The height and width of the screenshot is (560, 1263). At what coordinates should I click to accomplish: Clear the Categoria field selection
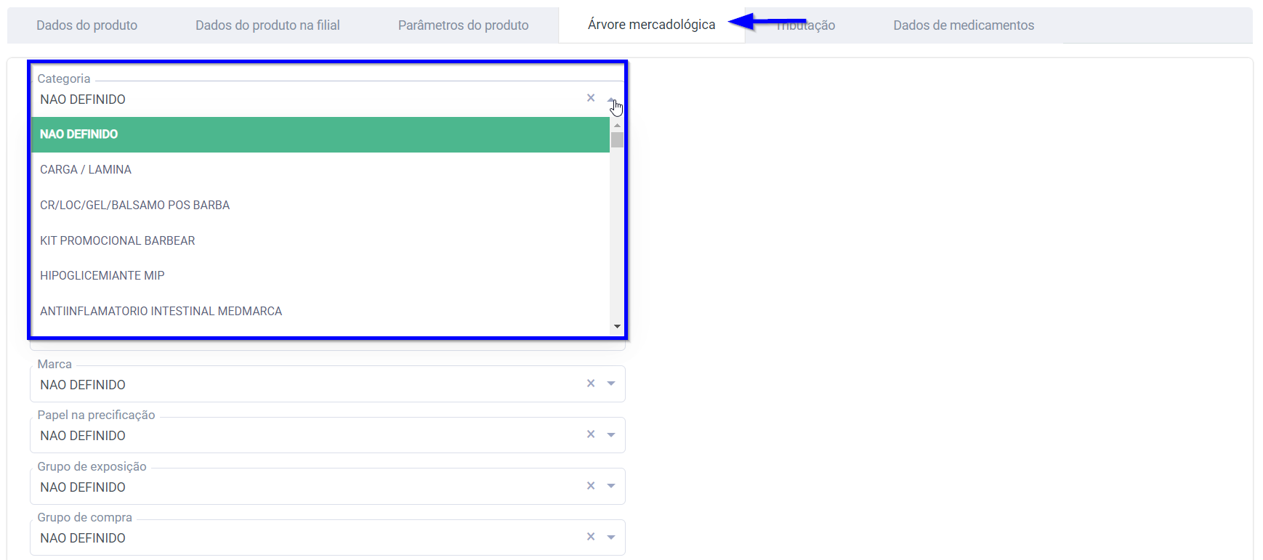point(591,98)
